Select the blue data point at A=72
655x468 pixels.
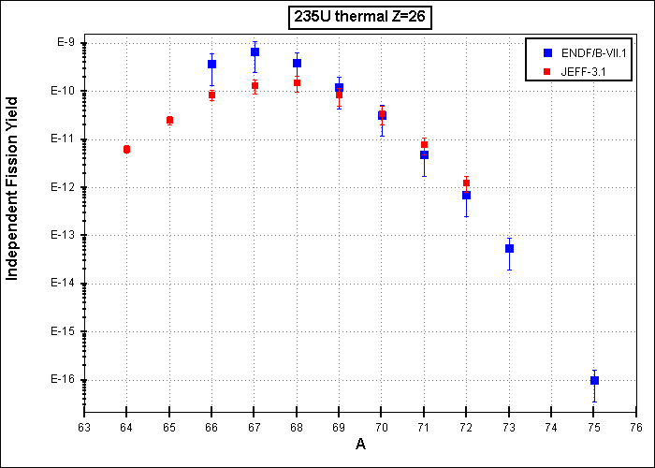[x=466, y=195]
